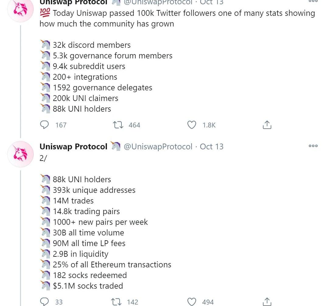Open more options menu on second tweet
326x306 pixels.
pos(313,146)
